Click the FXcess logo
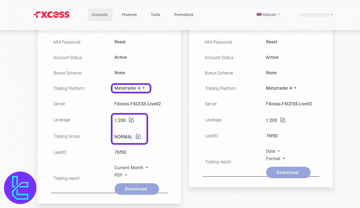The height and width of the screenshot is (208, 360). click(x=52, y=15)
